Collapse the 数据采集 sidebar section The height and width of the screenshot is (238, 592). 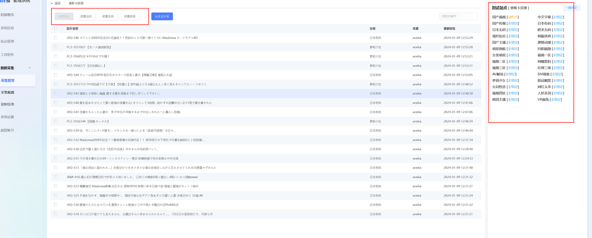click(x=30, y=68)
